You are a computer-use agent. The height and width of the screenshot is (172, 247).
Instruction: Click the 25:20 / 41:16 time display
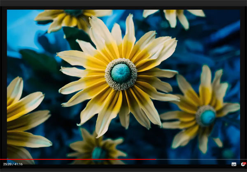tap(13, 164)
